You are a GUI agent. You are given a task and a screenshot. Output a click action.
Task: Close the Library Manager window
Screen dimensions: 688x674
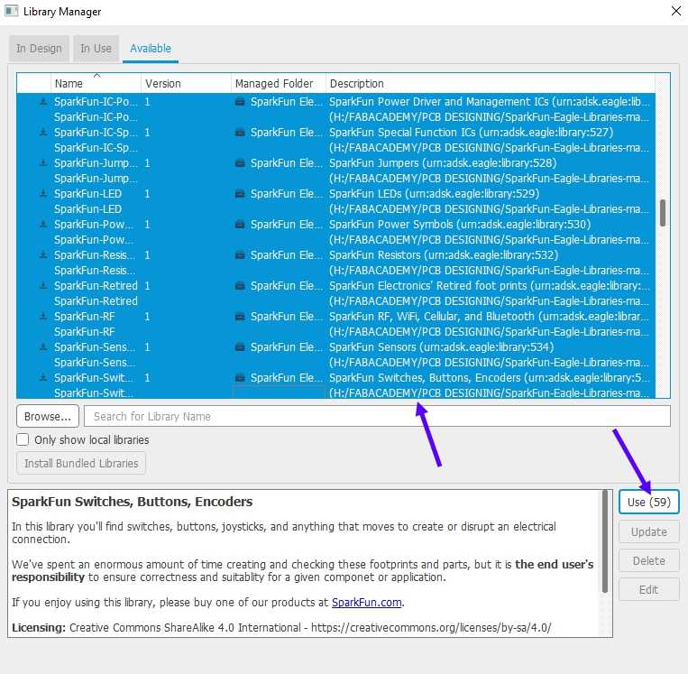click(x=676, y=11)
